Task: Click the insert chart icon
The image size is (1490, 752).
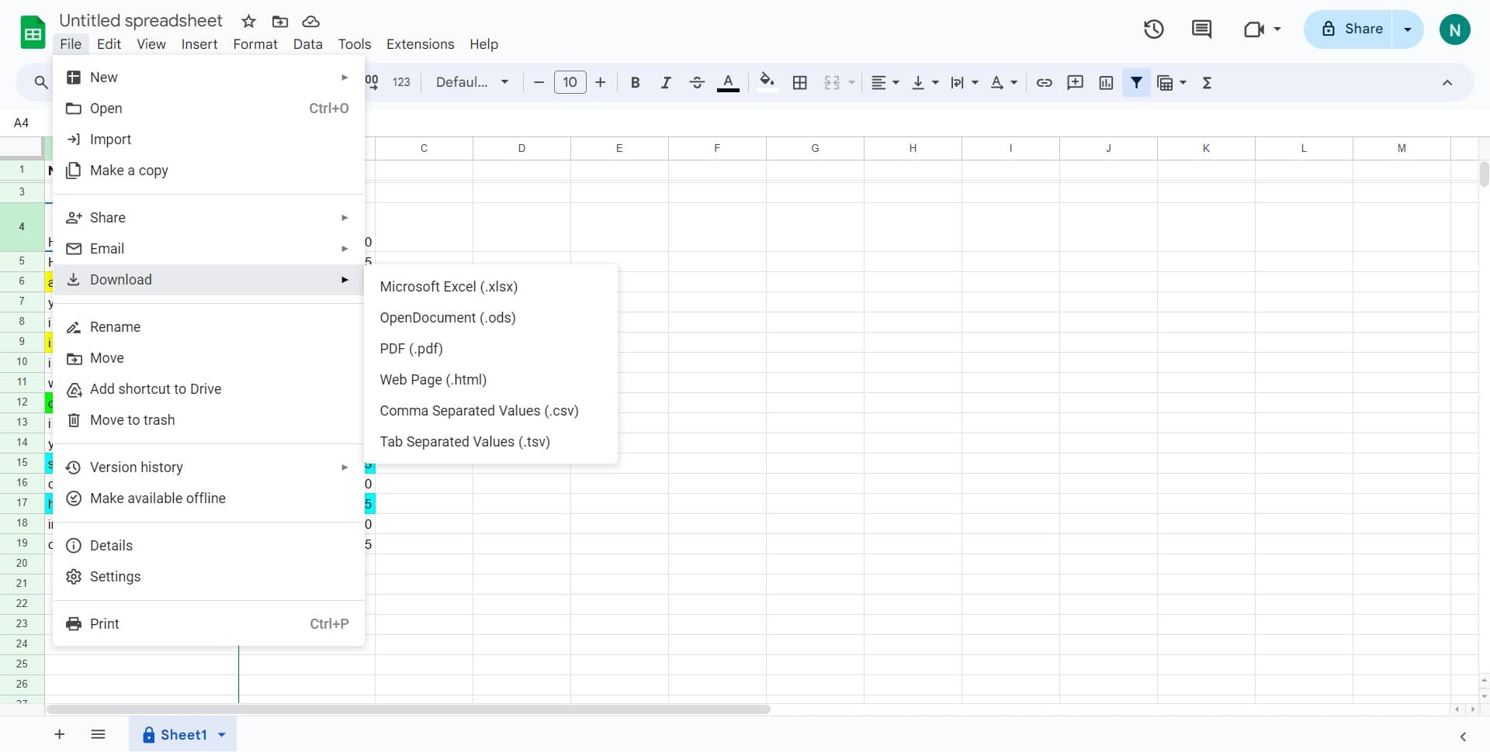Action: pyautogui.click(x=1106, y=82)
